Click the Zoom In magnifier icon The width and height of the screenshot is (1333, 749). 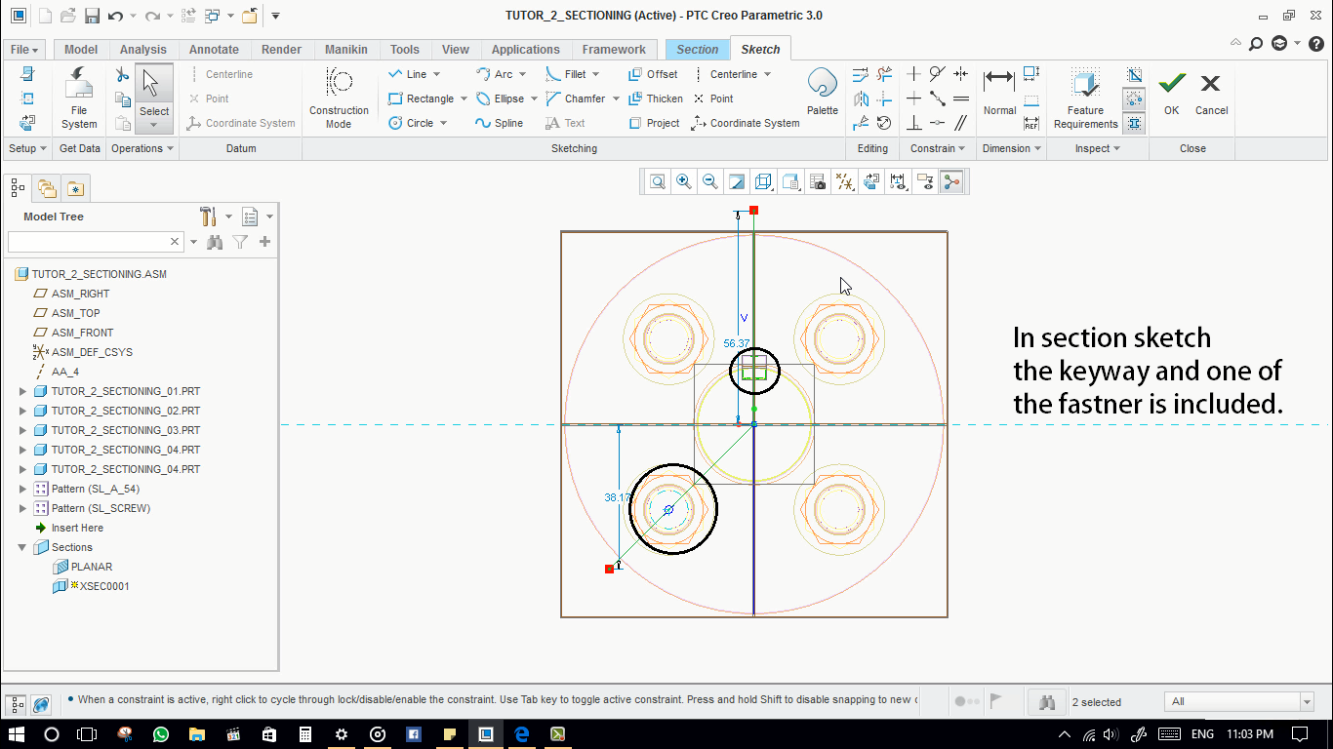(x=684, y=181)
